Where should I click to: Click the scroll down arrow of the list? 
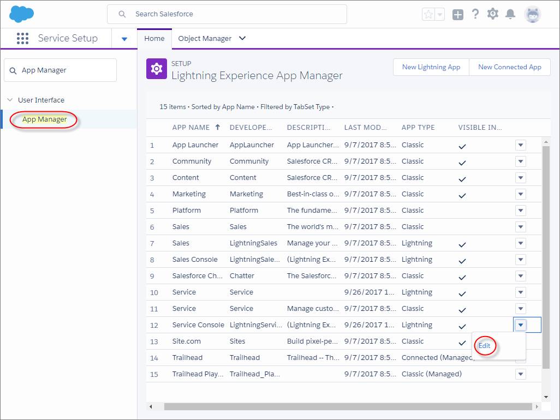coord(546,397)
